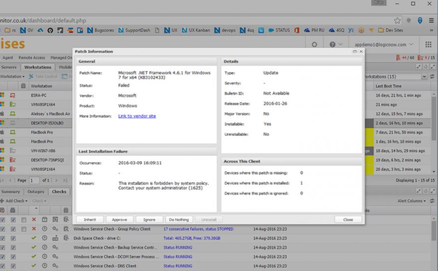Click the gears icon in DNS Client check row
The width and height of the screenshot is (438, 271).
(55, 266)
